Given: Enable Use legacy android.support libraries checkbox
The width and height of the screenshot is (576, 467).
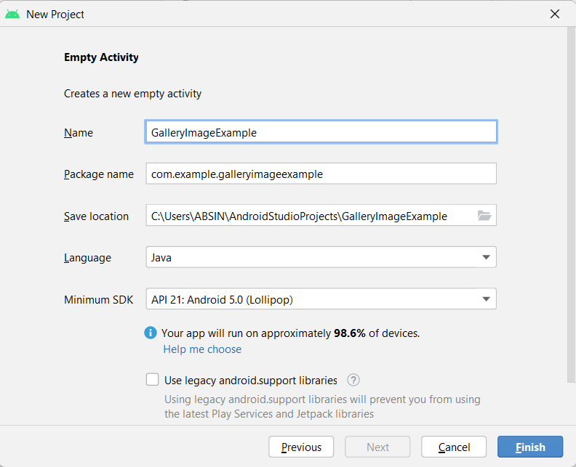Looking at the screenshot, I should [152, 380].
